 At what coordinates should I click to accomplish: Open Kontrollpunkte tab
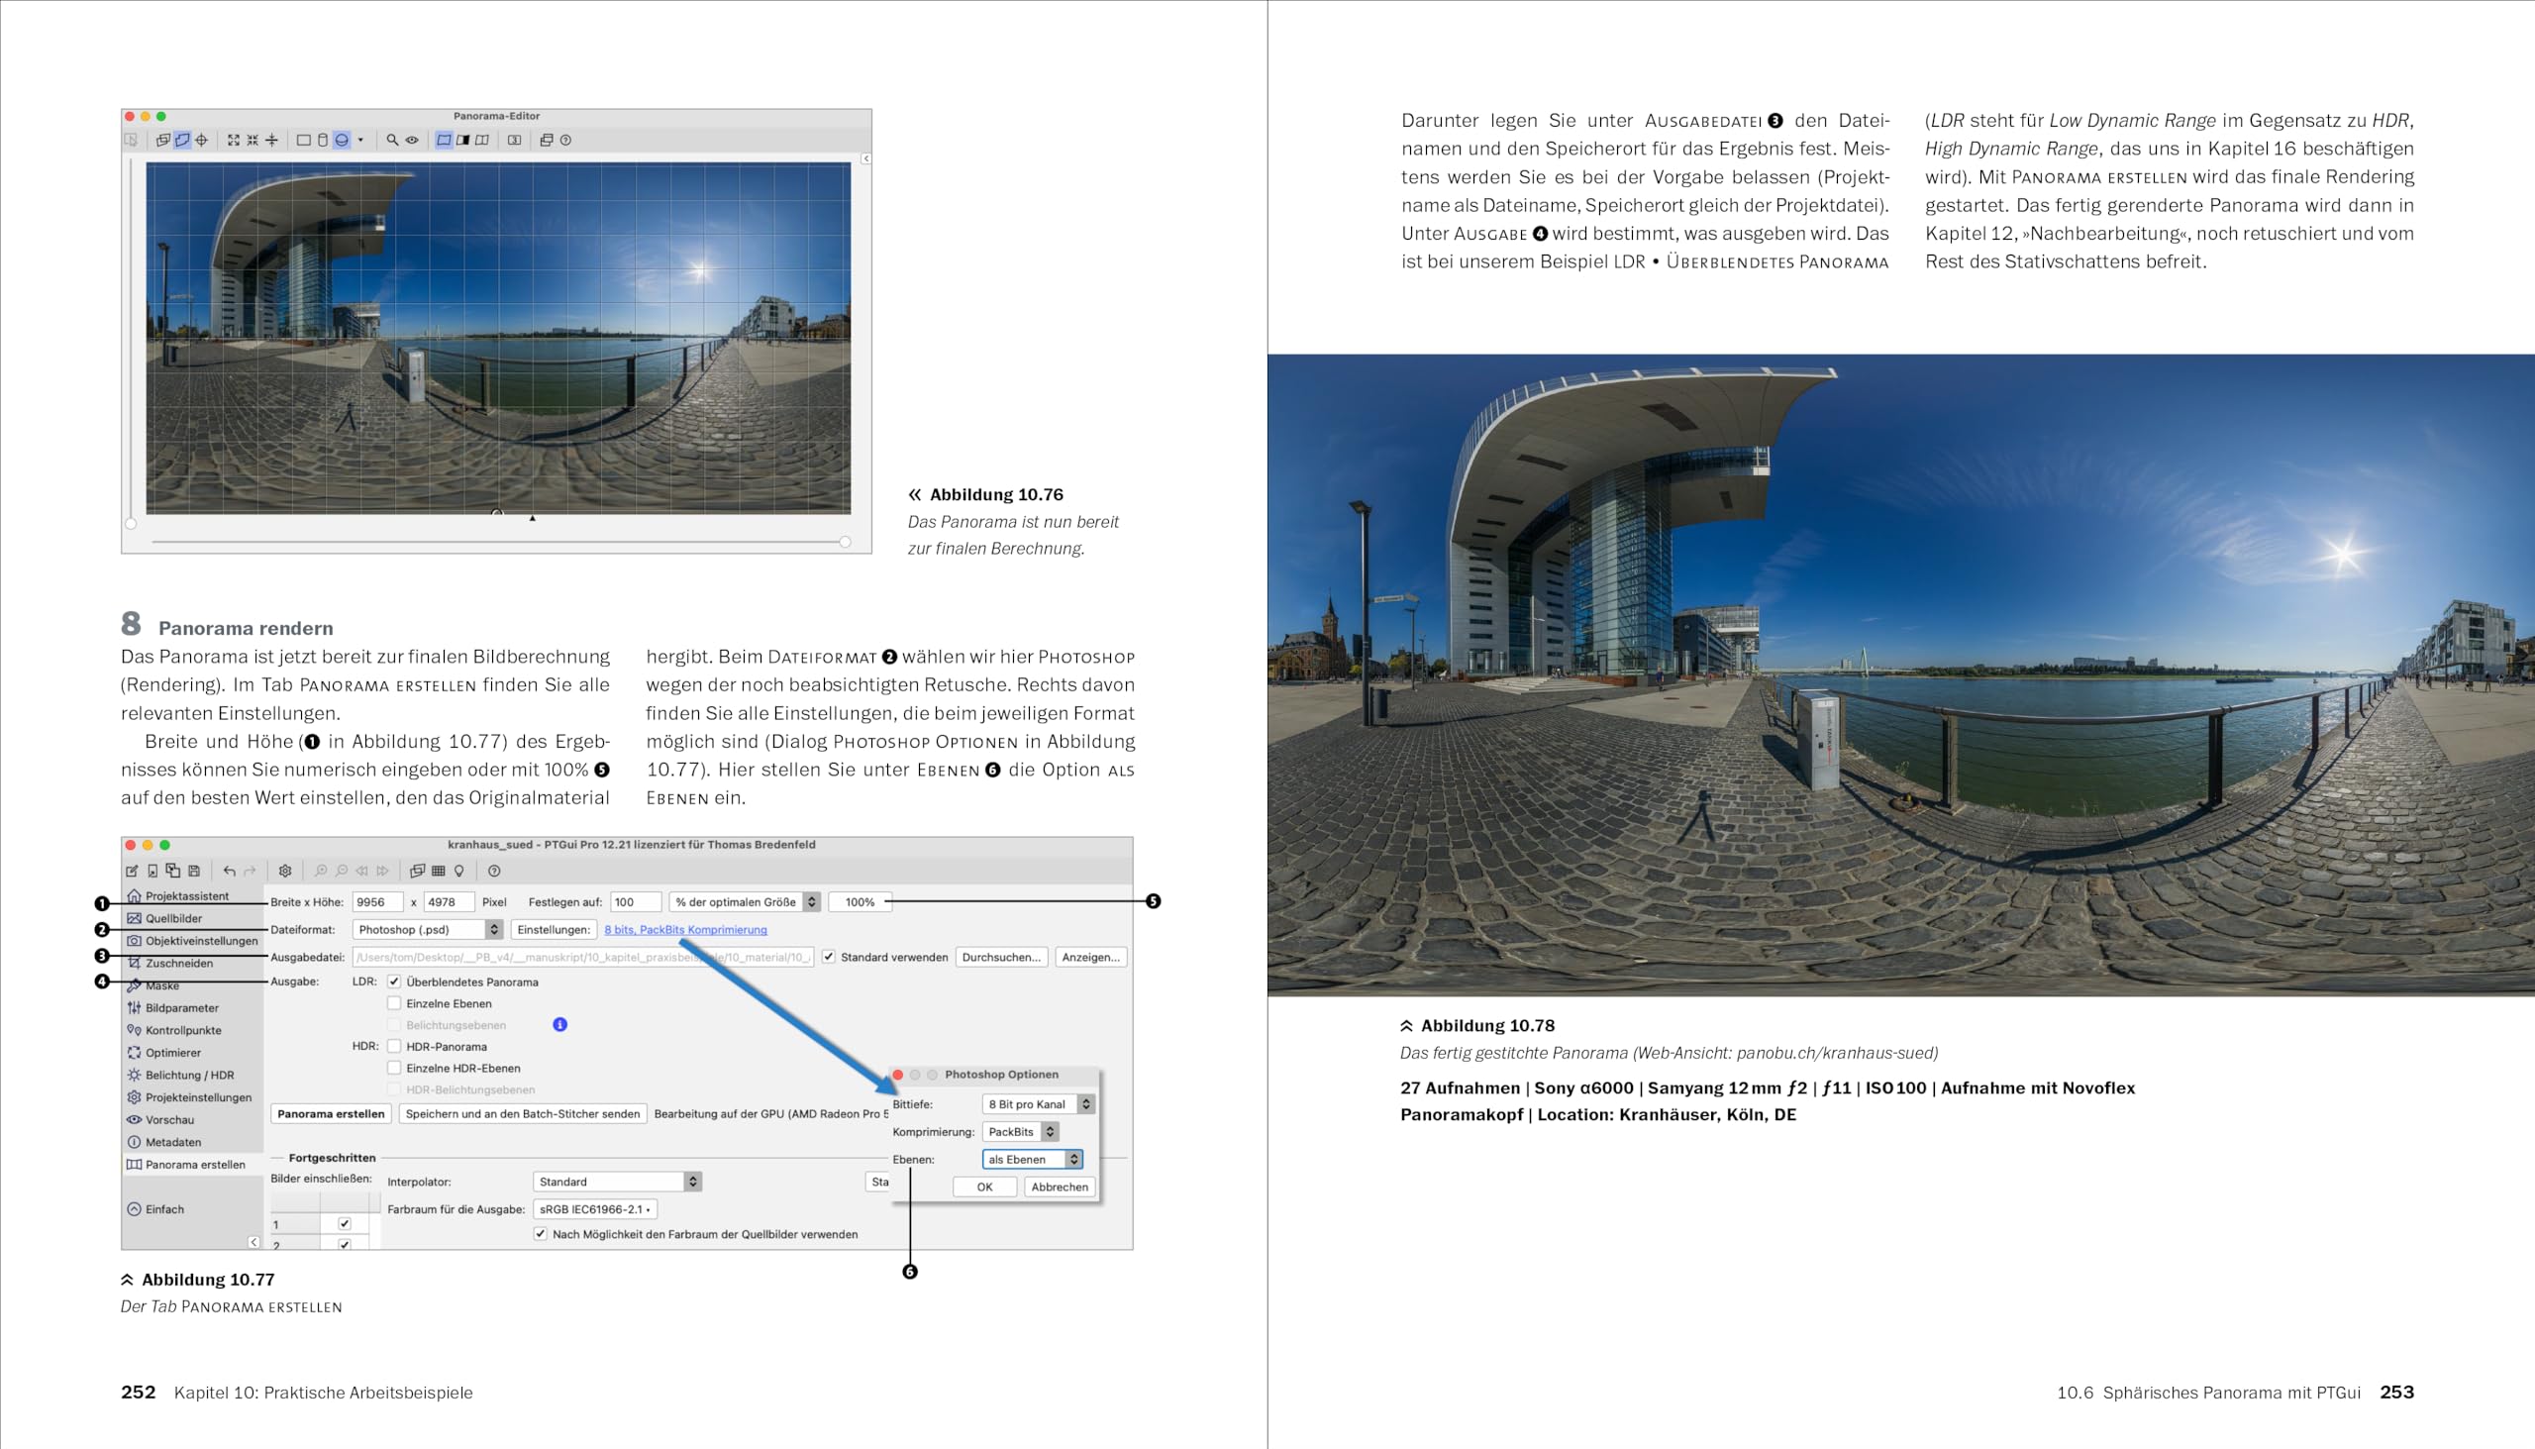tap(174, 1030)
